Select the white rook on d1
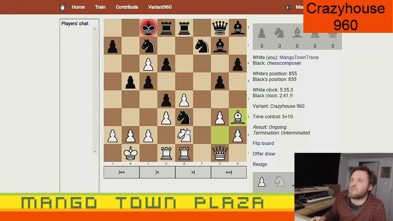Screen dimensions: 393x221 tap(166, 153)
